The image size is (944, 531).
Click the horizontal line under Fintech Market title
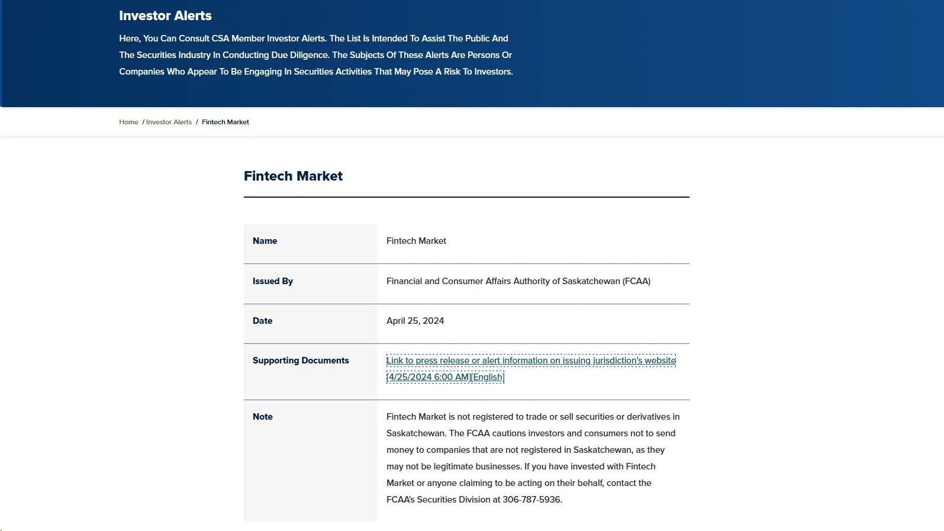click(466, 197)
